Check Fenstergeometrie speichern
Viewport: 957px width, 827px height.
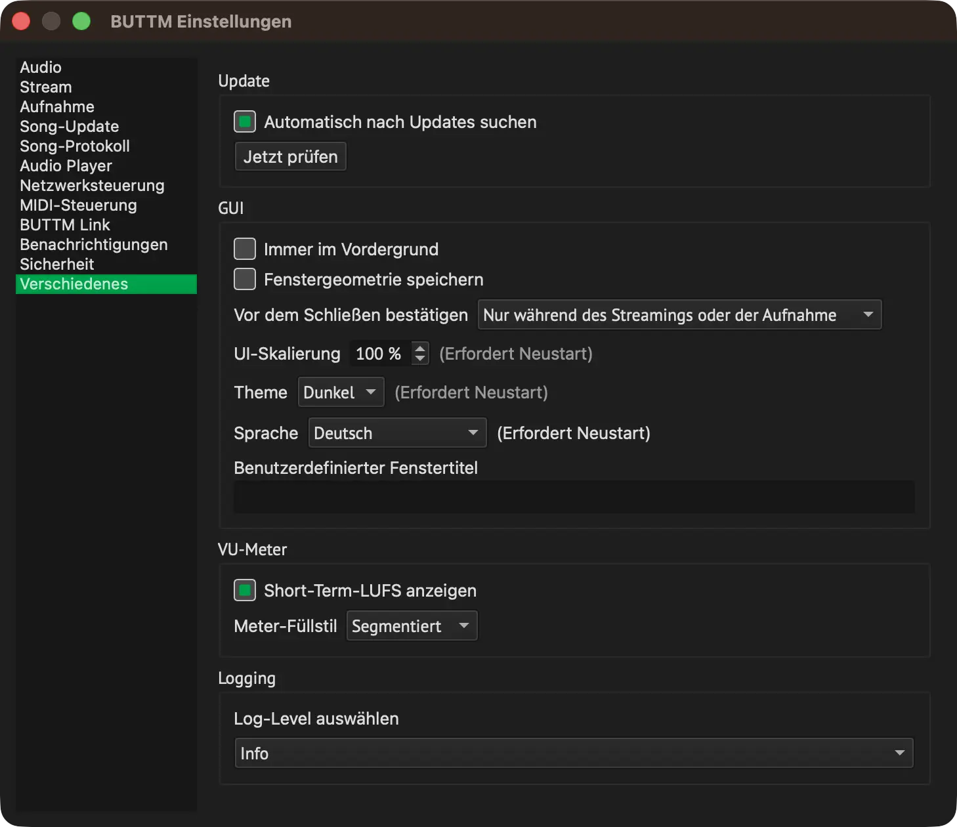pyautogui.click(x=245, y=280)
